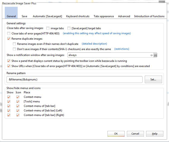Viewport: 169px width, 142px height.
Task: Disable Show URLs when error pages closed
Action: (x=8, y=66)
